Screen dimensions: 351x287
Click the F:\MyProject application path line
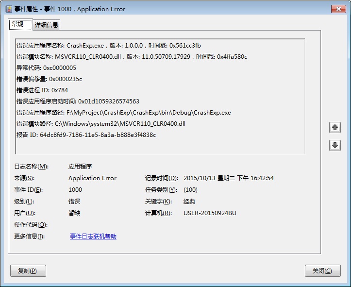pyautogui.click(x=124, y=113)
